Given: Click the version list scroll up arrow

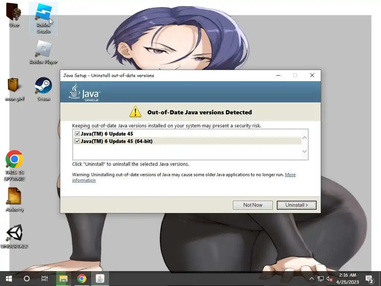Looking at the screenshot, I should [304, 138].
